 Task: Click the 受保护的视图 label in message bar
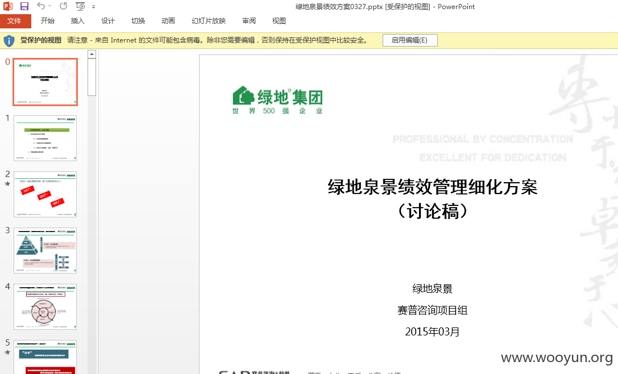(41, 40)
